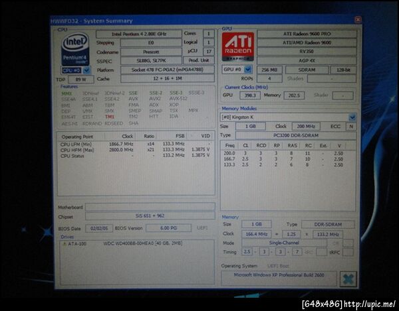Click the cache 12 + 16 + 1M field
The height and width of the screenshot is (311, 399).
(x=168, y=79)
